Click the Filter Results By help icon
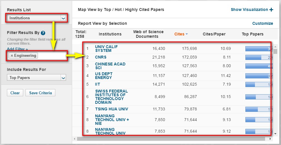 coord(43,33)
